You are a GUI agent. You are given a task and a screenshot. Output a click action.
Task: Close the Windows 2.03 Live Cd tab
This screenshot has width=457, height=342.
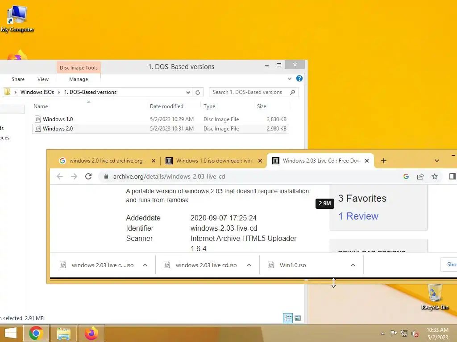click(367, 161)
